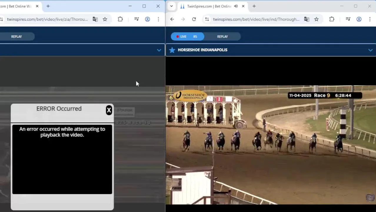This screenshot has height=212, width=376.
Task: Open media control icon in right browser
Action: (348, 19)
